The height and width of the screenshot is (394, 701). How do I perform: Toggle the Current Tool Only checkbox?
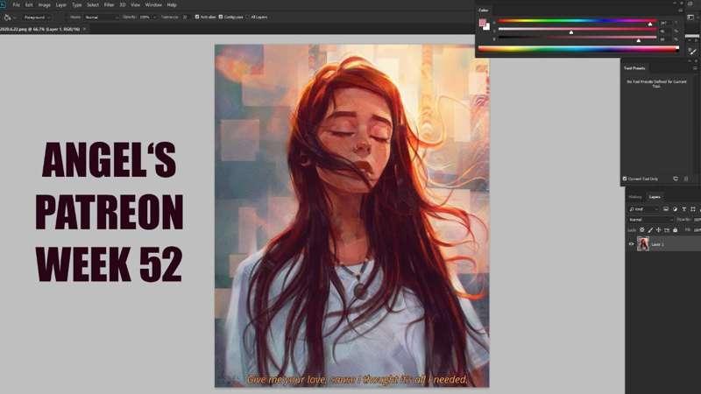click(x=625, y=179)
